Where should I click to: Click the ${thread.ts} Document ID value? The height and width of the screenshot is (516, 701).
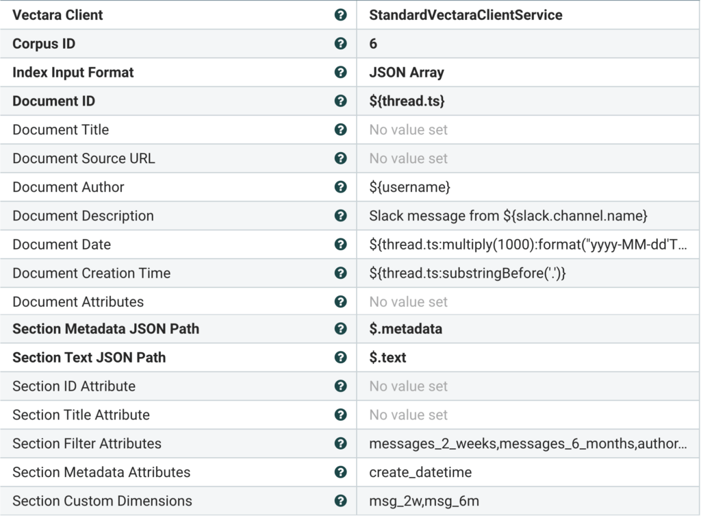[x=407, y=101]
